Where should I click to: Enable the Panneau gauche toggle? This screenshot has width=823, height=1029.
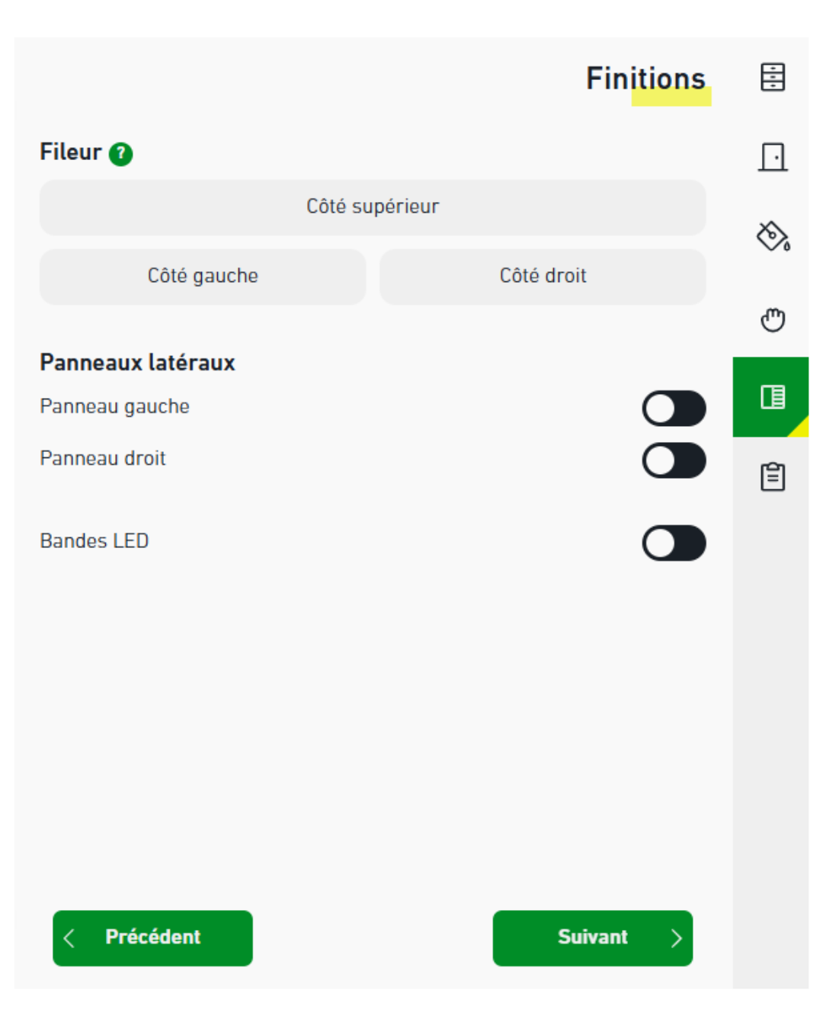pyautogui.click(x=674, y=408)
